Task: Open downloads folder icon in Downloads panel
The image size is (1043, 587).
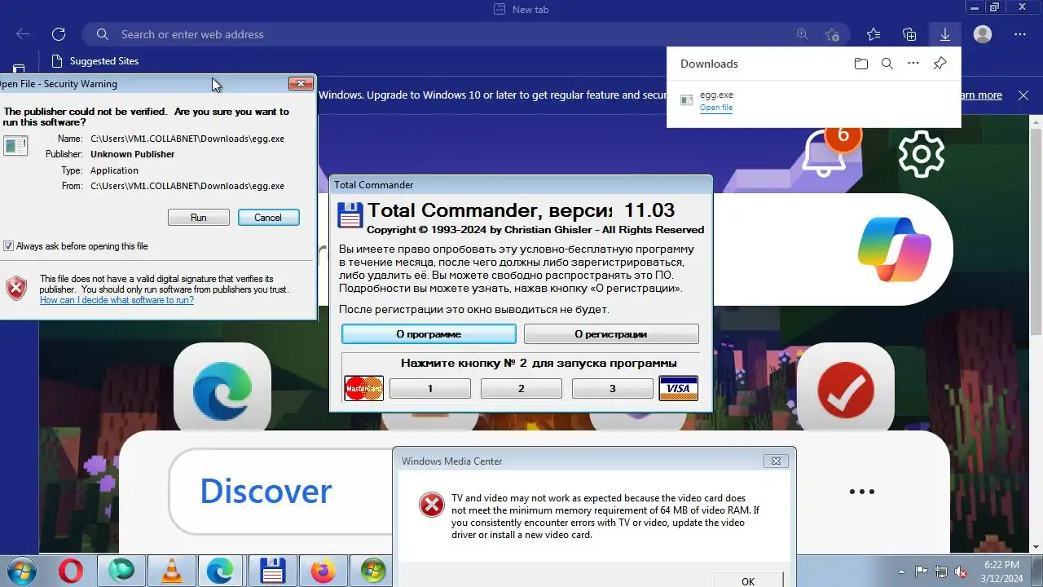Action: coord(861,64)
